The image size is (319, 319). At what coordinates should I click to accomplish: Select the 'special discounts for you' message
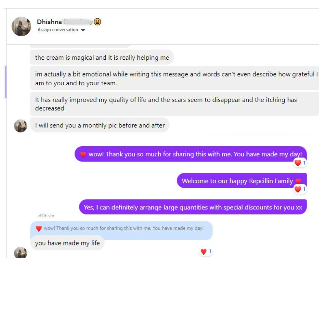point(193,207)
